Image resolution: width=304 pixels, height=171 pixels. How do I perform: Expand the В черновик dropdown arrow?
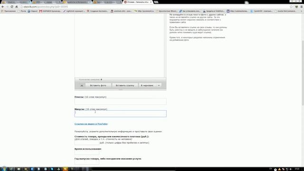pyautogui.click(x=159, y=85)
